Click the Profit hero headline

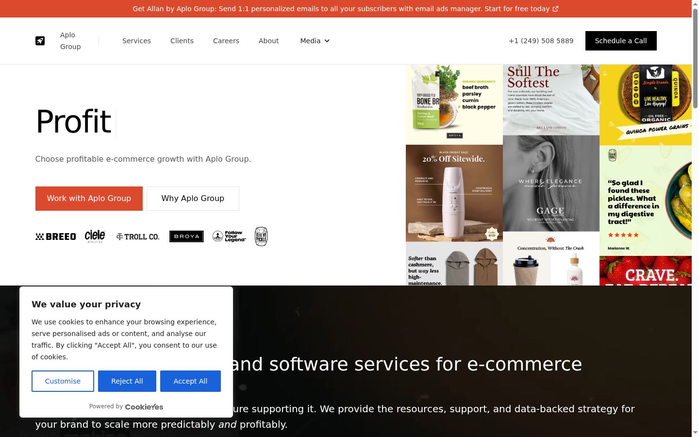tap(74, 121)
